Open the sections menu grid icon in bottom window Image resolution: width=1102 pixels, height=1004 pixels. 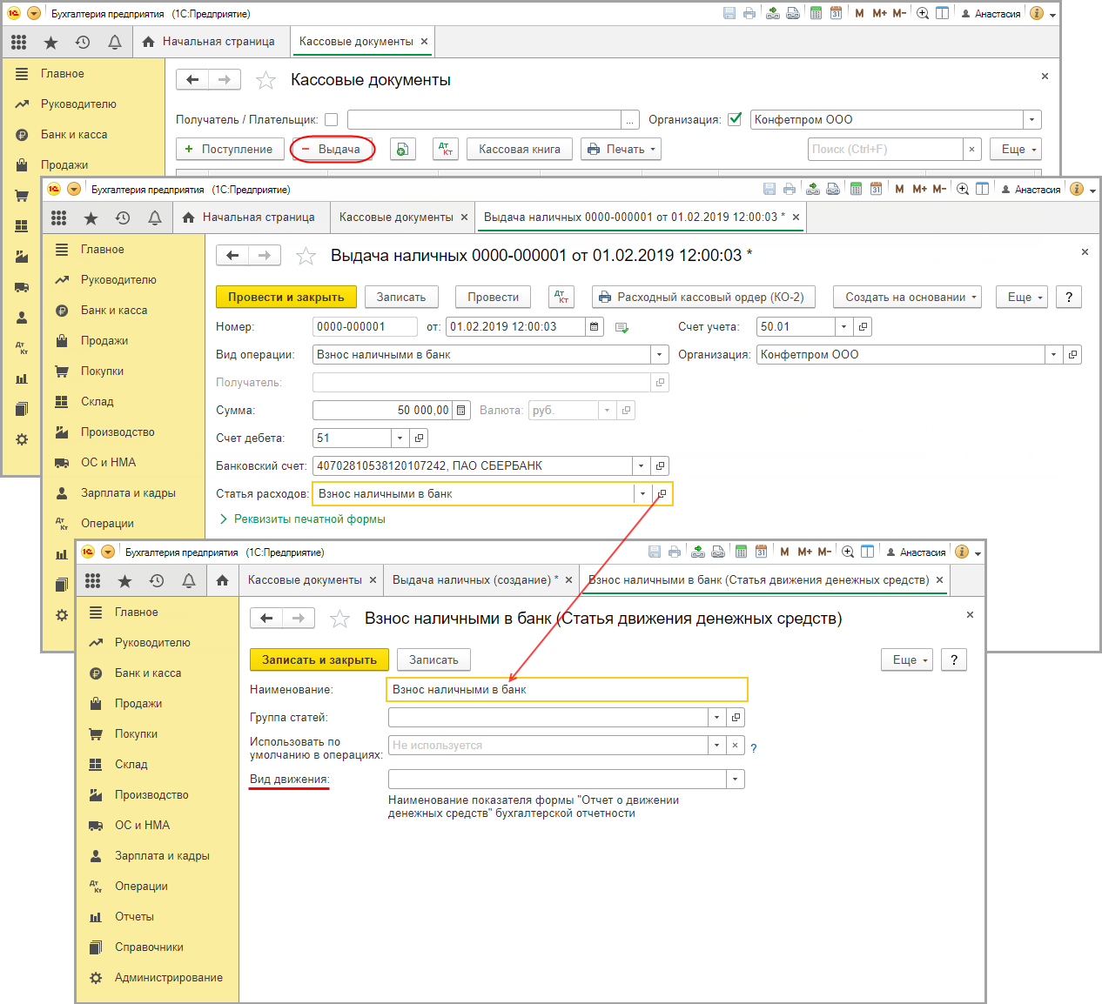(x=93, y=581)
